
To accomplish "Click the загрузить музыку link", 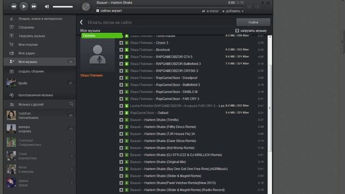I will [251, 31].
